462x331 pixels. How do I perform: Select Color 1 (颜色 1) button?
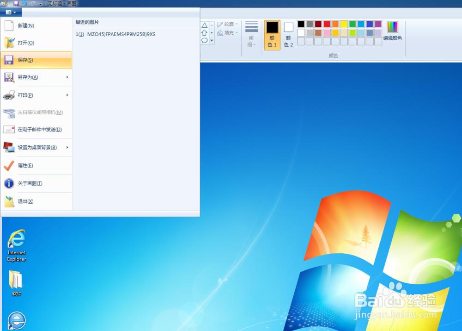tap(272, 35)
